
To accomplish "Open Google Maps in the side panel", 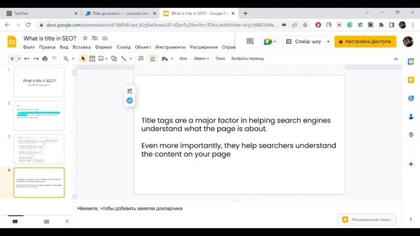I will tap(411, 135).
